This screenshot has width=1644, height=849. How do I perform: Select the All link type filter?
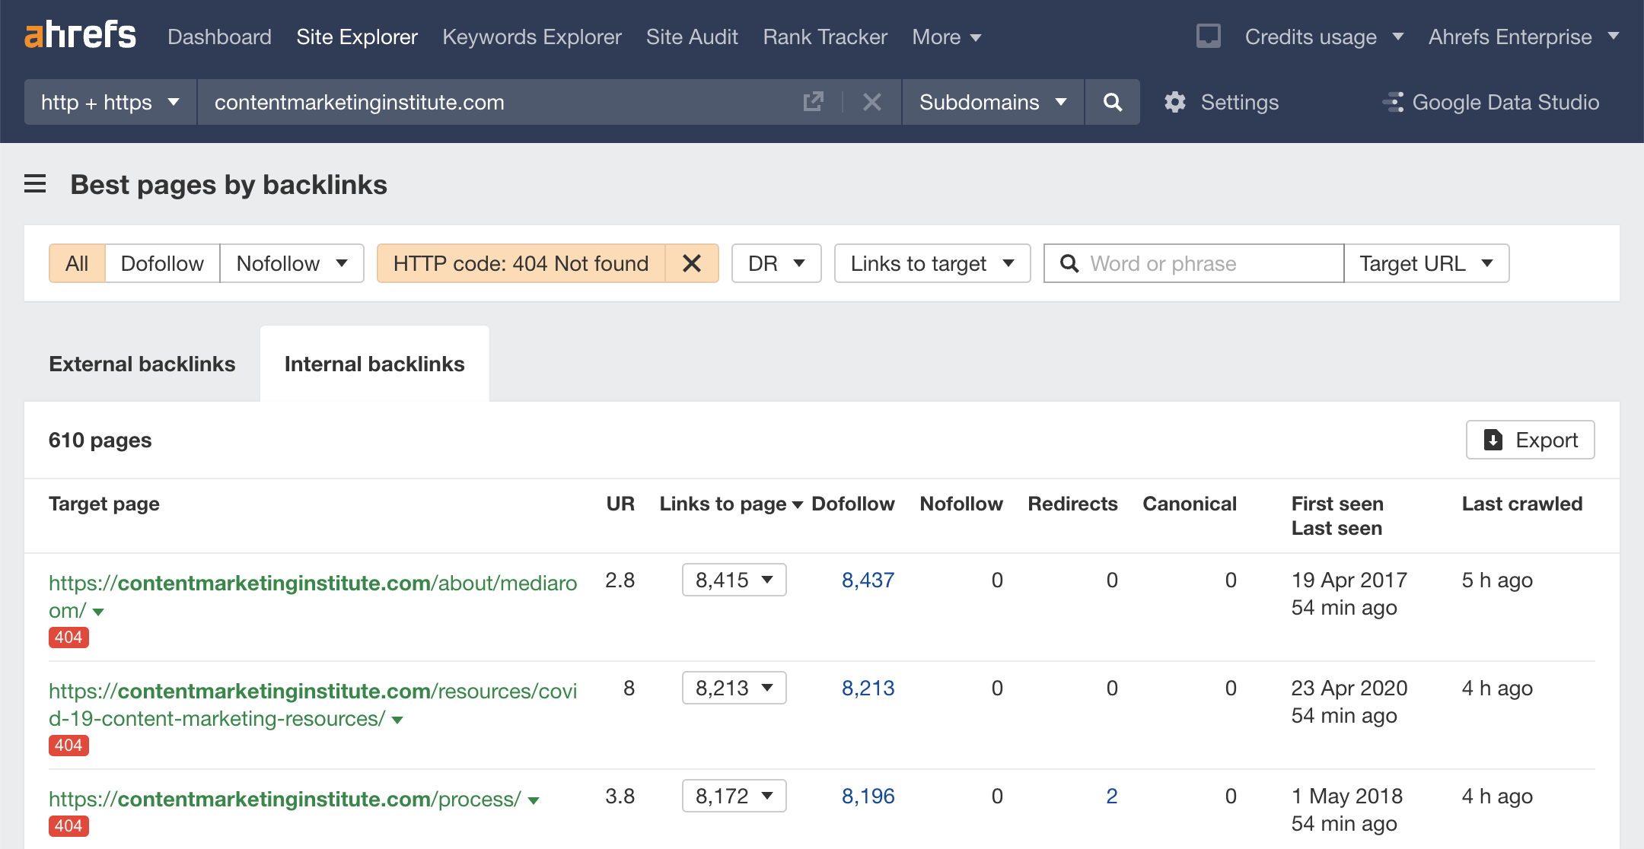click(77, 263)
